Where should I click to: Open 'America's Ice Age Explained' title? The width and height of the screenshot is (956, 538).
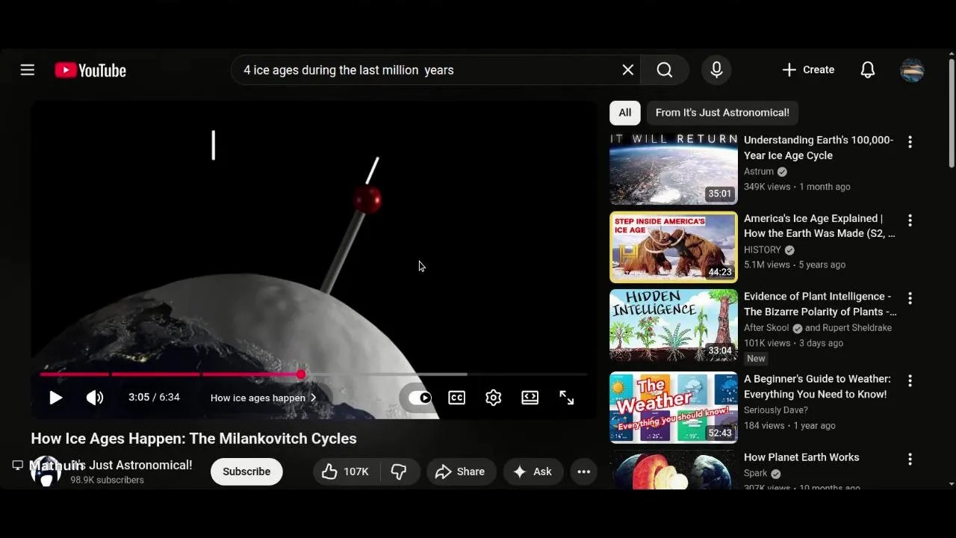pos(819,226)
